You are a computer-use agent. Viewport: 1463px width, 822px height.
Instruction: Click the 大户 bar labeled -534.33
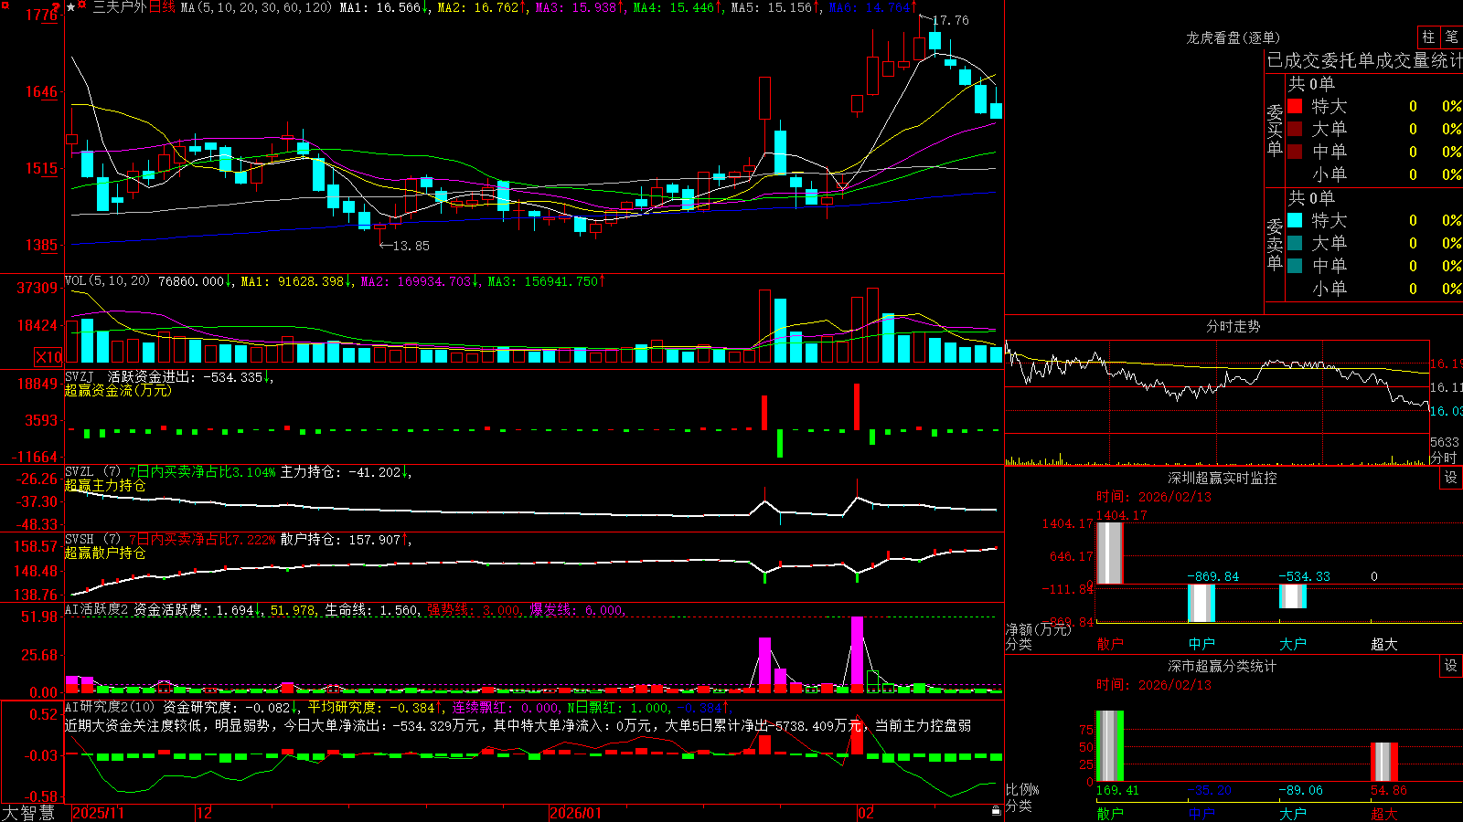pyautogui.click(x=1293, y=596)
